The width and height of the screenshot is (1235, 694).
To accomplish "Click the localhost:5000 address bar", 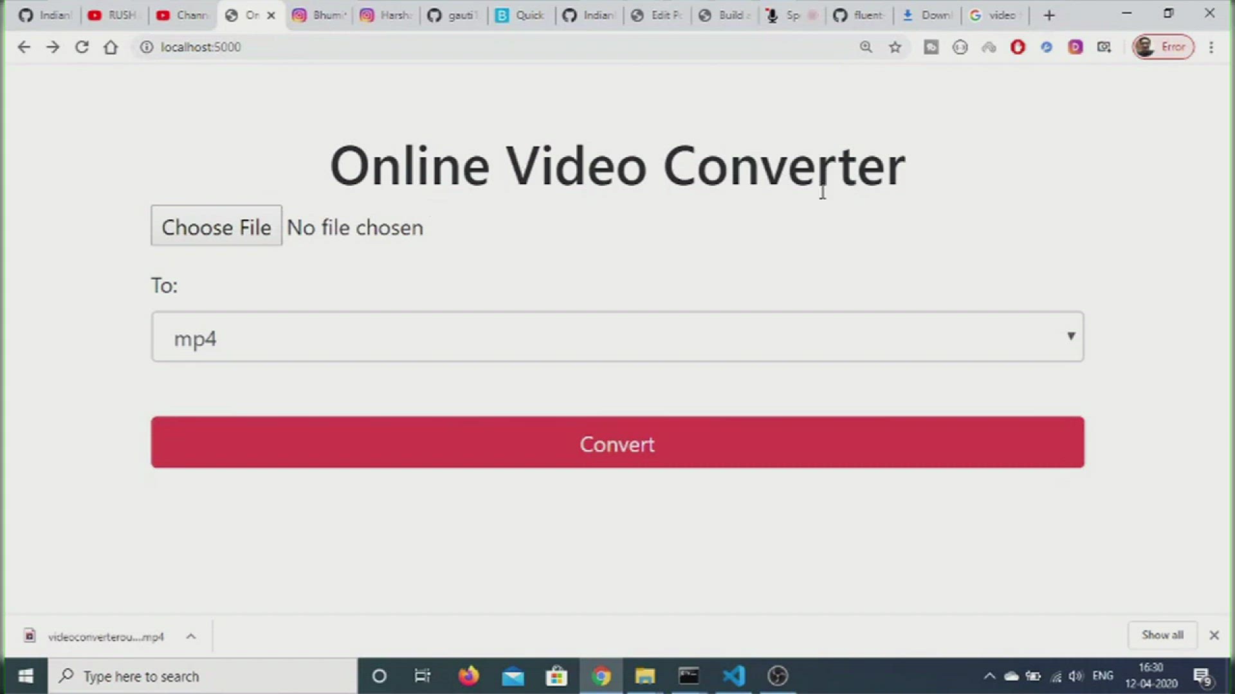I will point(450,47).
